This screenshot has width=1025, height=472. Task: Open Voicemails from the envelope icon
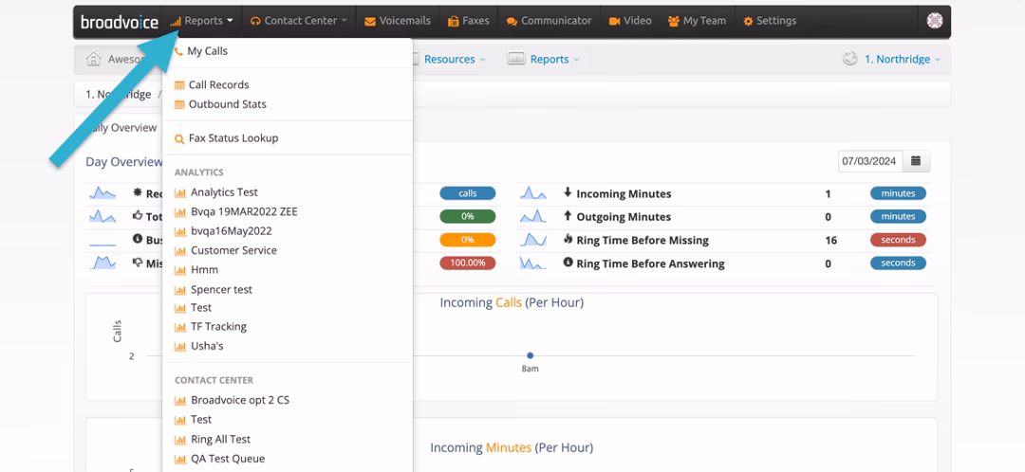pos(398,21)
